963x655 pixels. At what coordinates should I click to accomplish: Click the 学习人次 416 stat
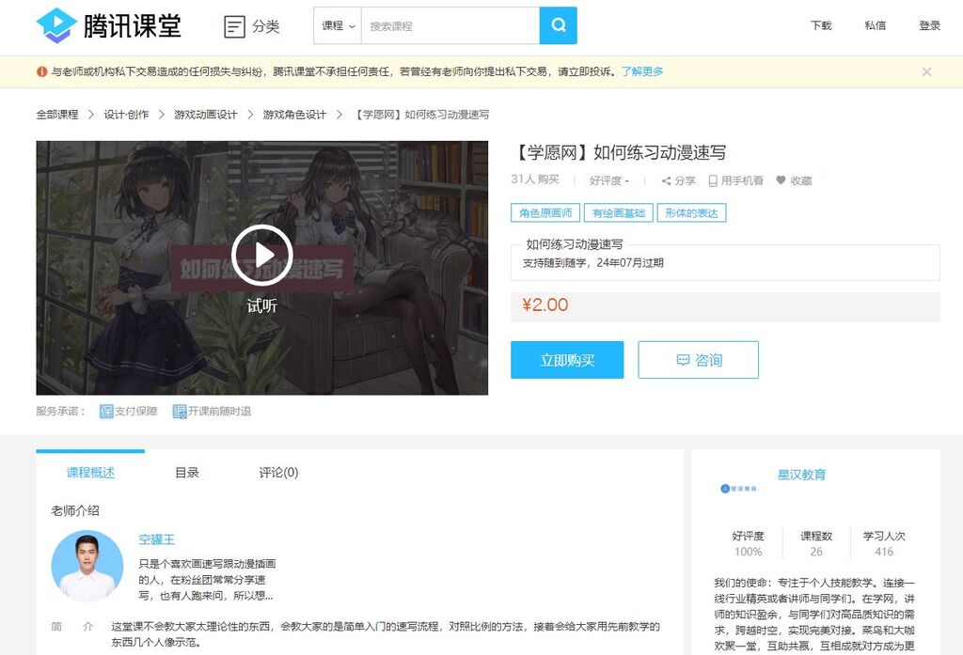tap(884, 544)
